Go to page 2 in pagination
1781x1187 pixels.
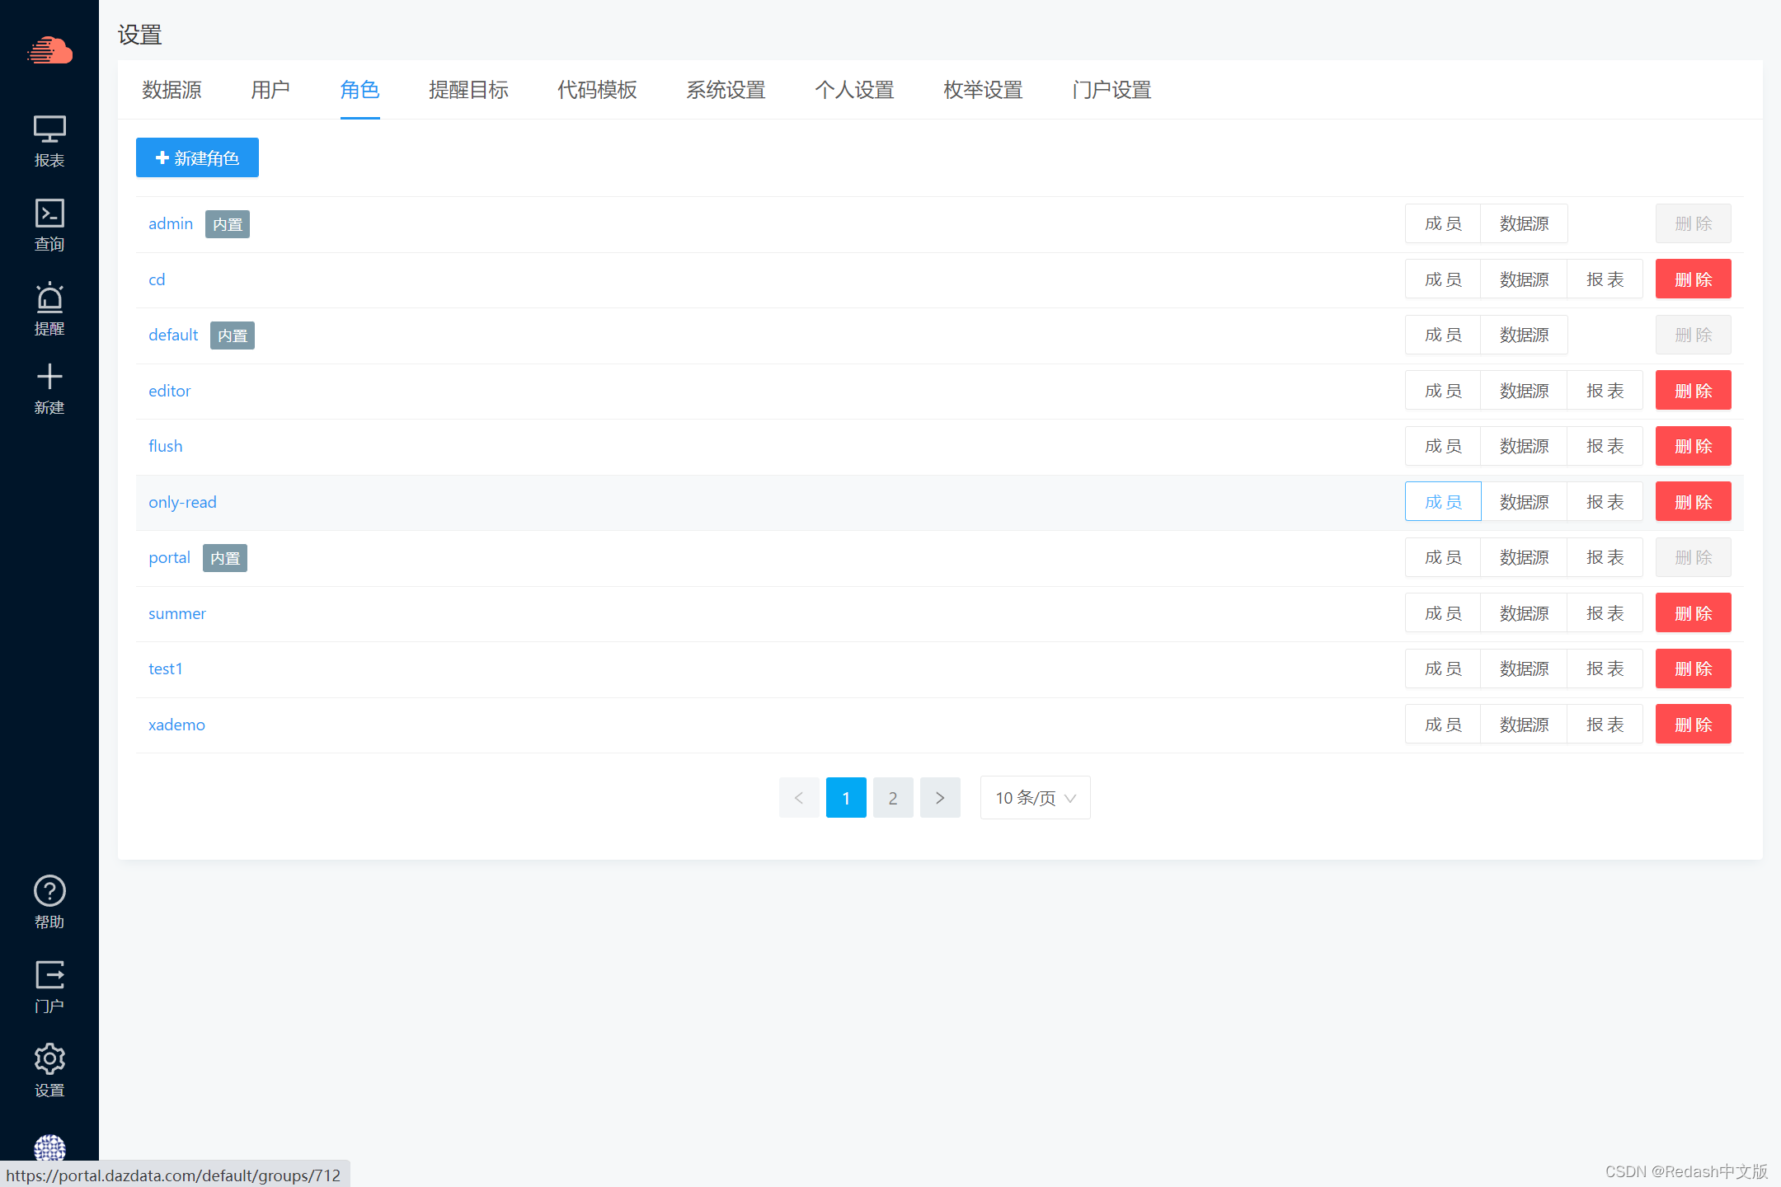point(893,797)
